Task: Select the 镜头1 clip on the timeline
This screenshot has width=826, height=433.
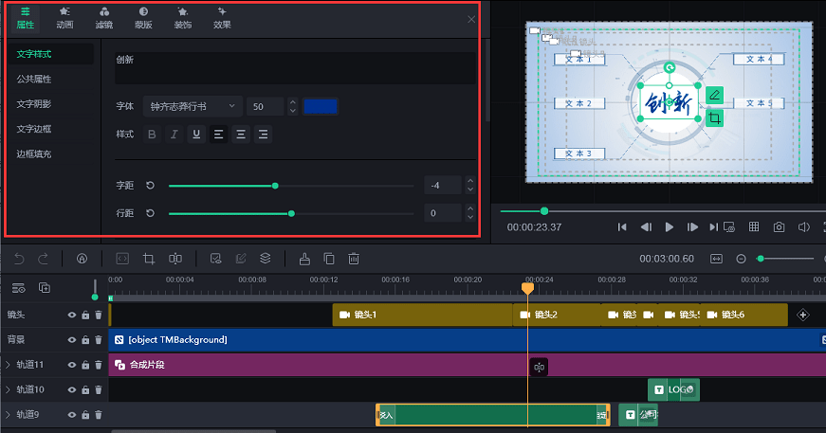Action: pos(422,315)
